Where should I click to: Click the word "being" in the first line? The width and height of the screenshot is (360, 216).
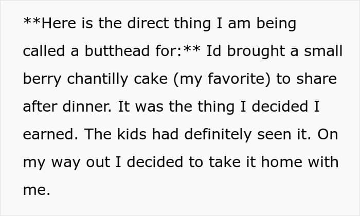(x=276, y=24)
